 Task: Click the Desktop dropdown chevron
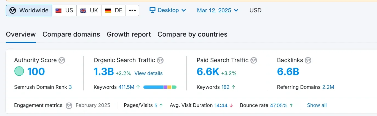[x=184, y=10]
